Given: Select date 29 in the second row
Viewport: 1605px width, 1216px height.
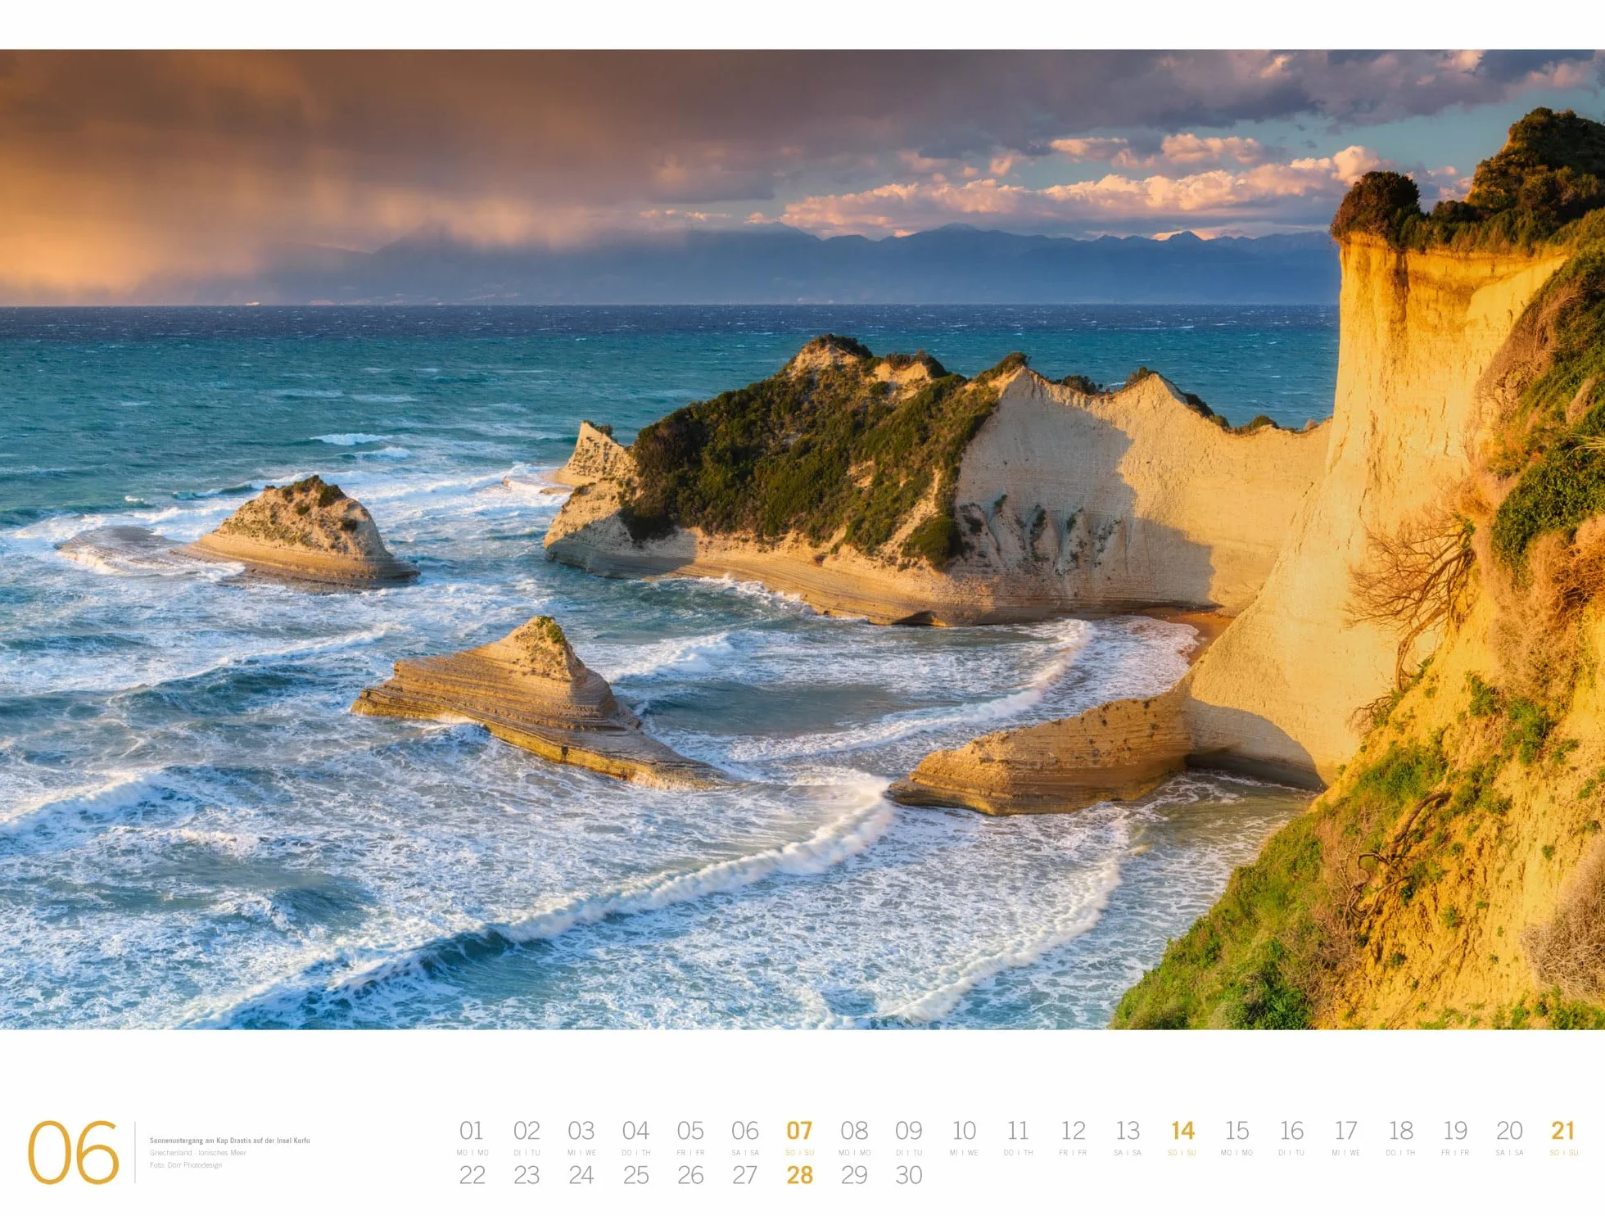Looking at the screenshot, I should point(854,1175).
